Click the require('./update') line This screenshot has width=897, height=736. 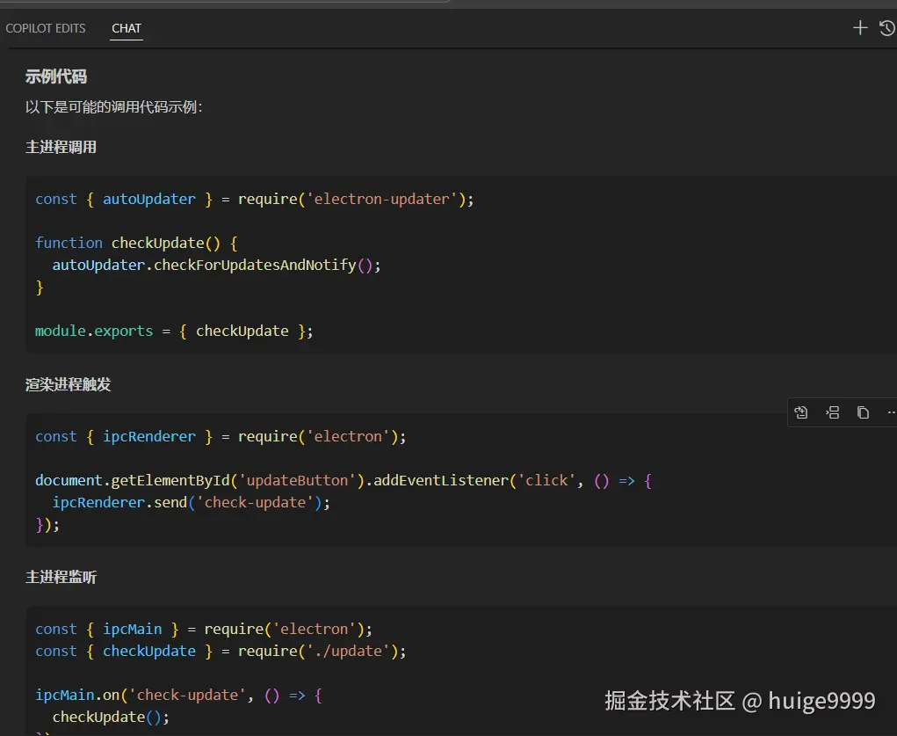click(x=221, y=652)
